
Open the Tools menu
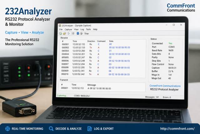coord(88,29)
